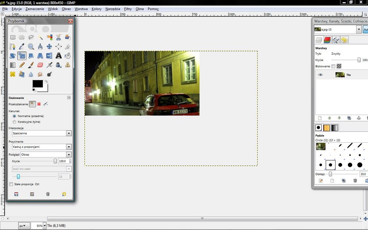Select the Text tool
368x230 pixels.
59,56
